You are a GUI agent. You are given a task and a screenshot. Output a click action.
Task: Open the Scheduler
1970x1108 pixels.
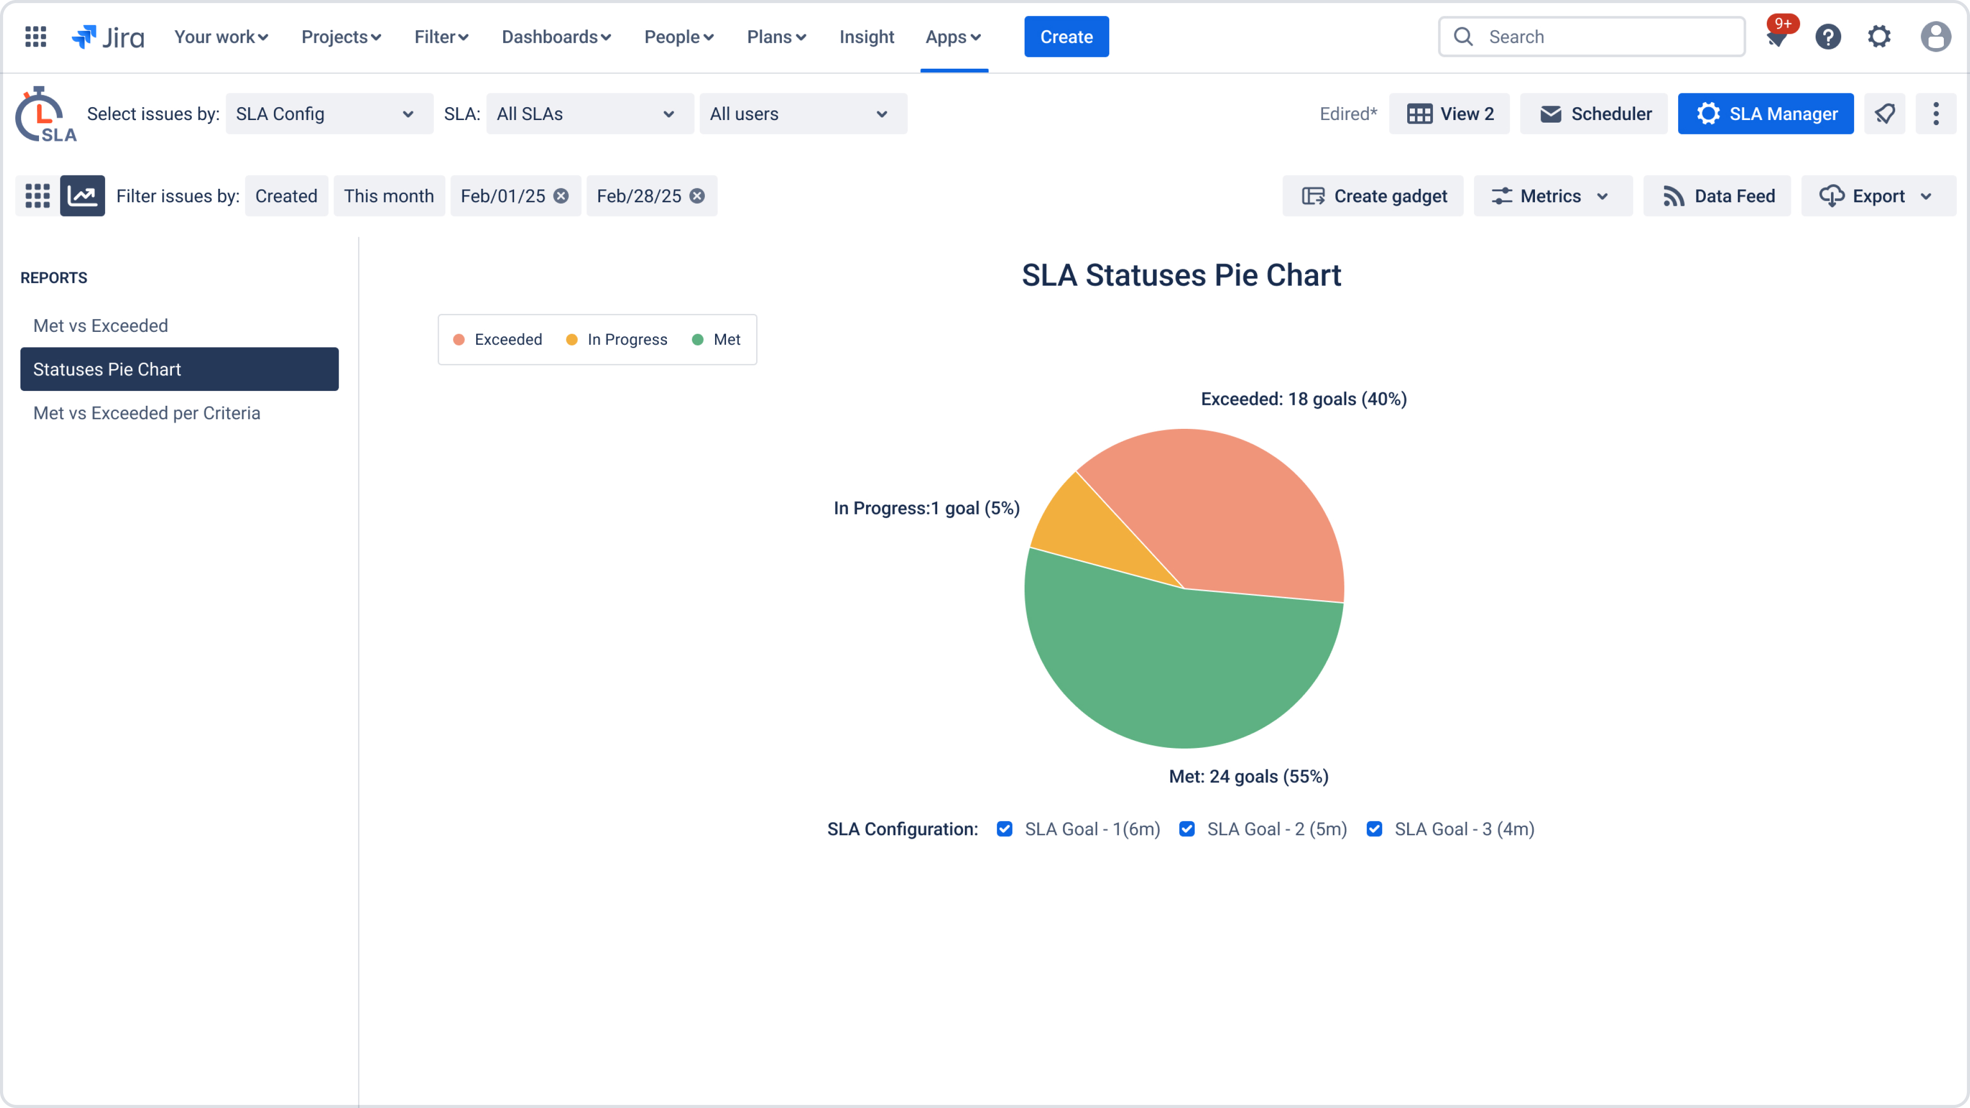pos(1593,113)
